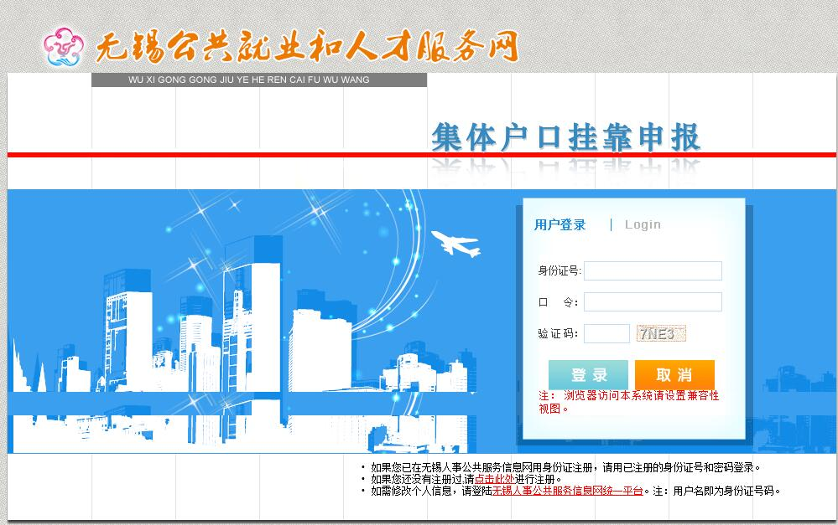Focus the 验证码 captcha input box

[606, 334]
